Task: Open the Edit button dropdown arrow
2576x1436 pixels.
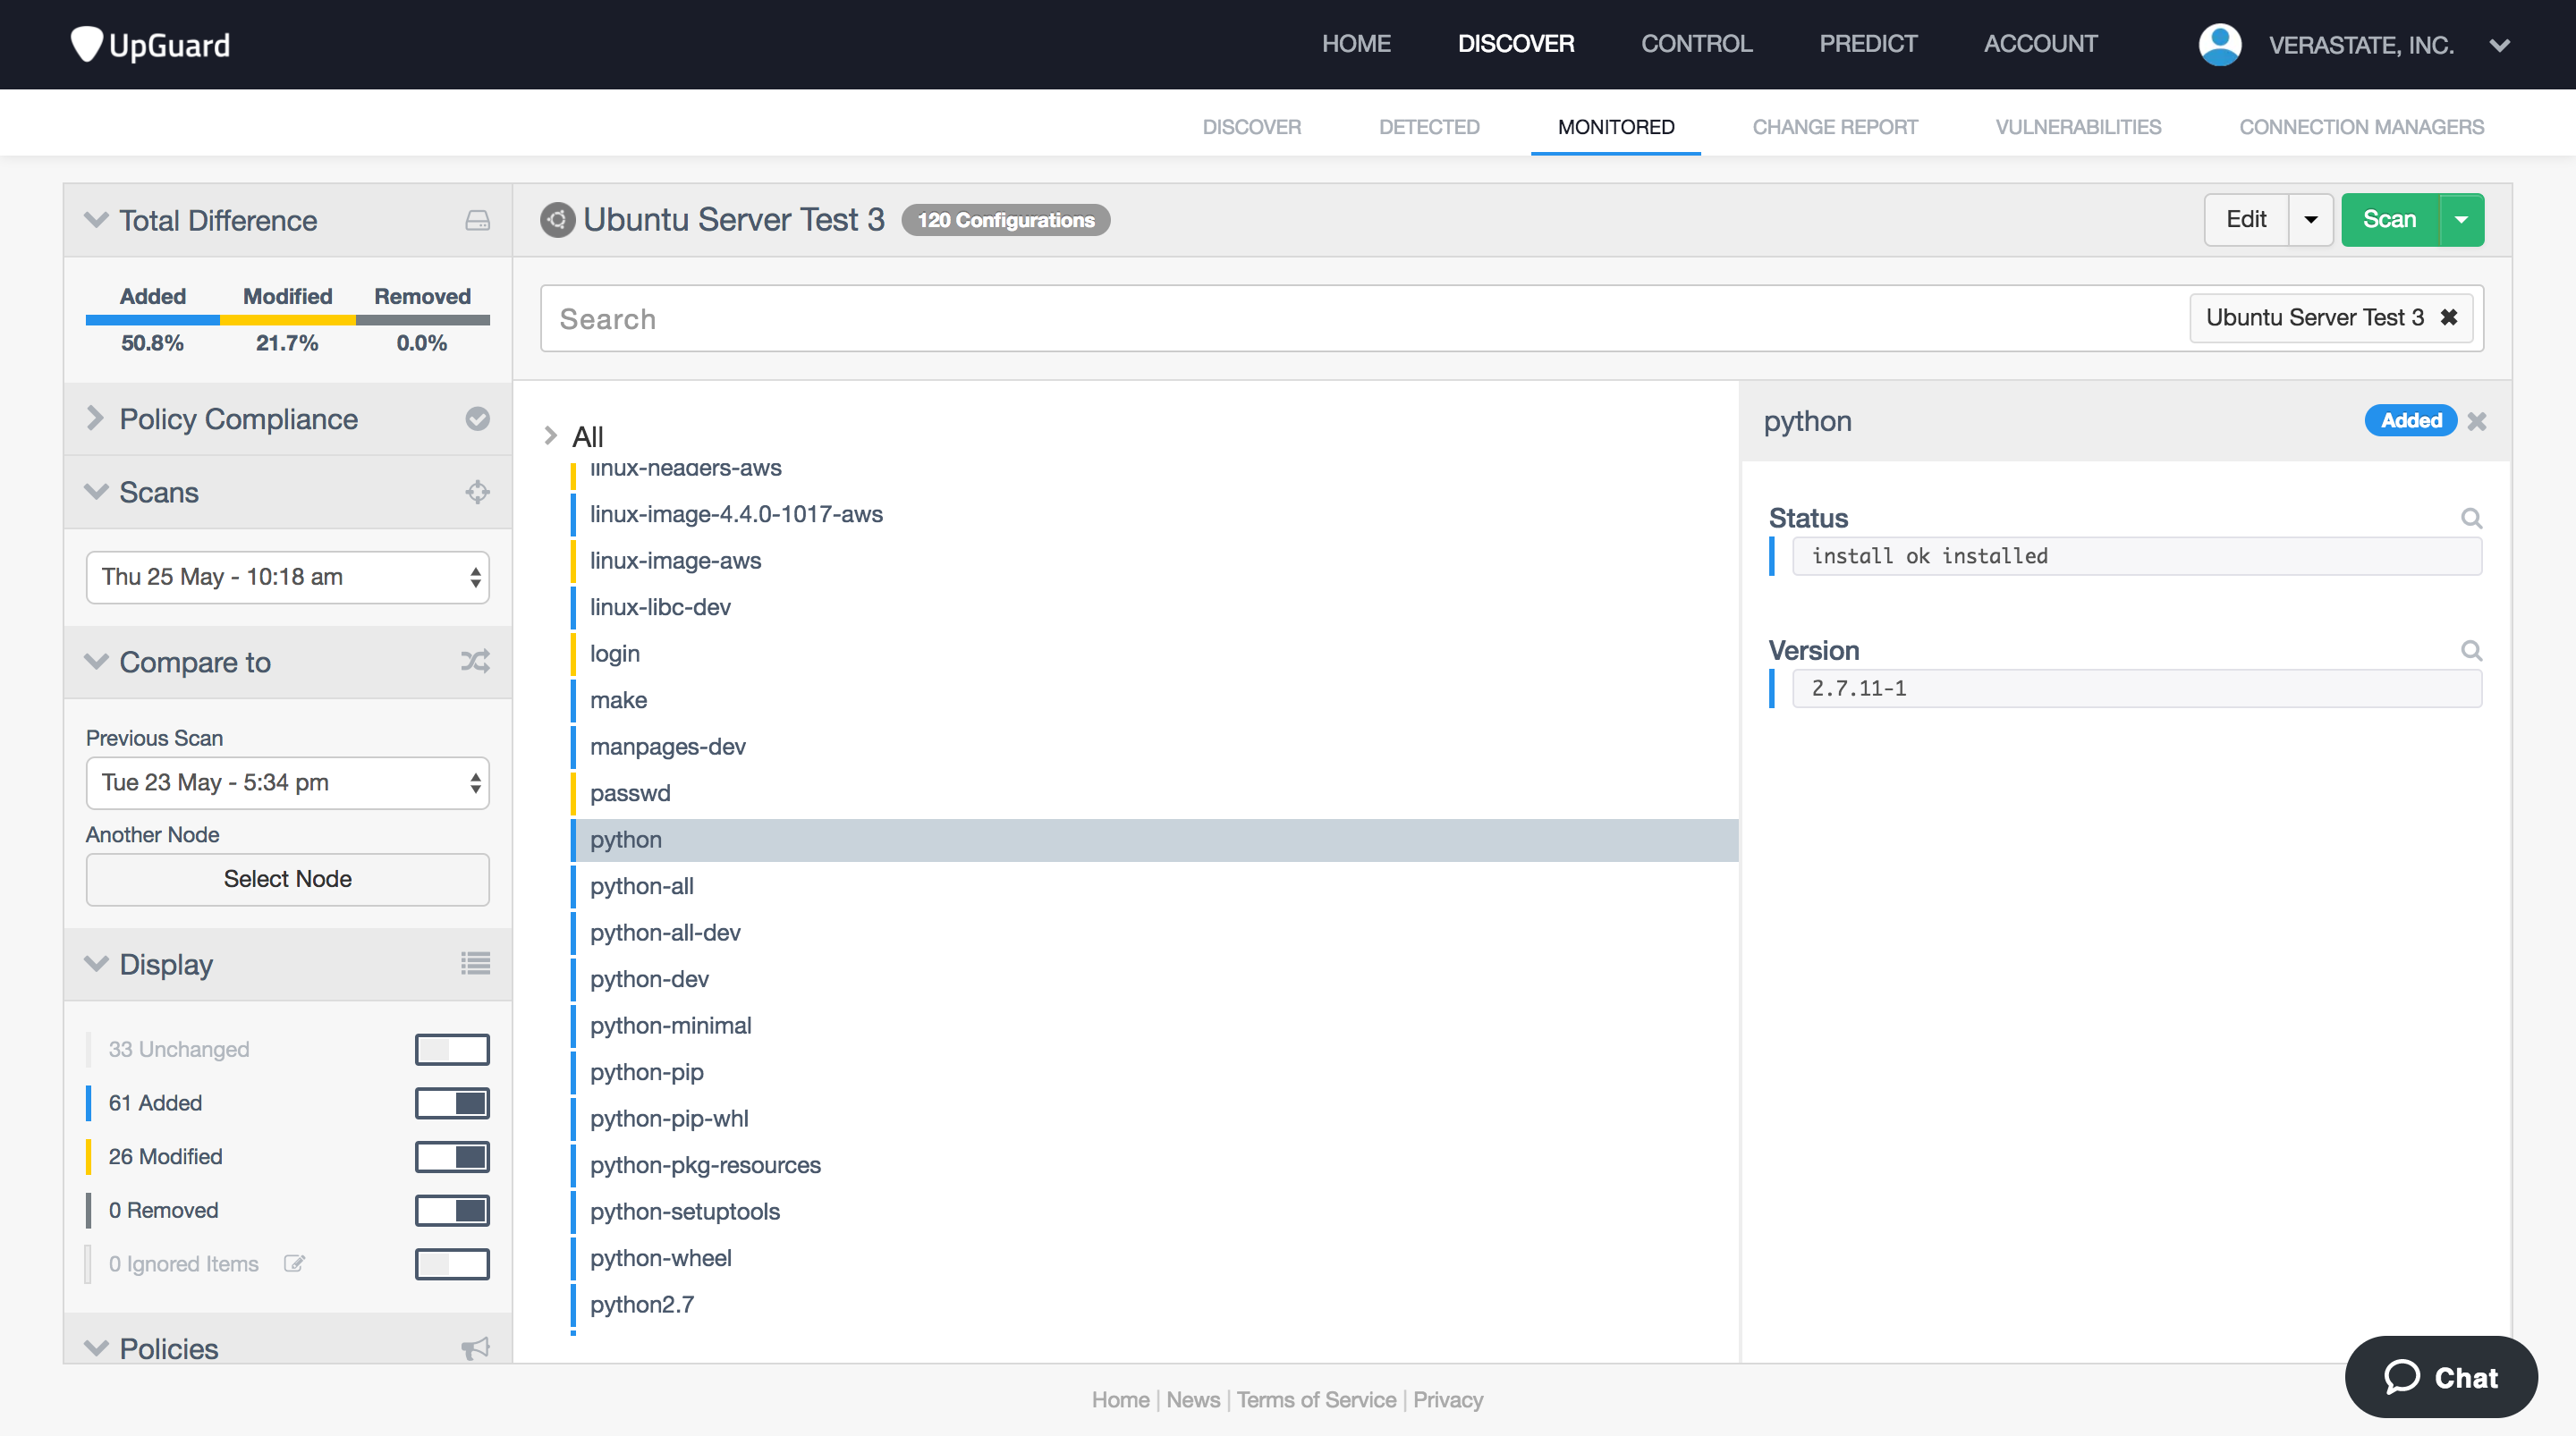Action: pyautogui.click(x=2310, y=220)
